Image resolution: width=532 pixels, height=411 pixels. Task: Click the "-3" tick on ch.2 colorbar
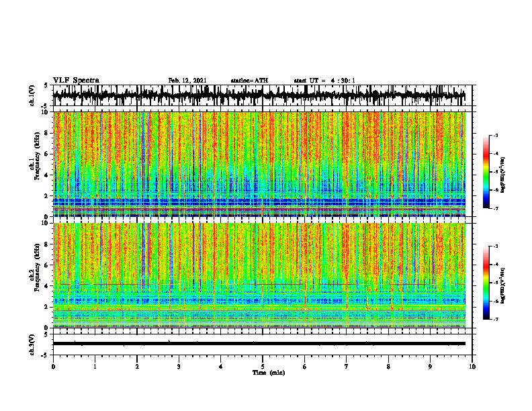pyautogui.click(x=496, y=246)
